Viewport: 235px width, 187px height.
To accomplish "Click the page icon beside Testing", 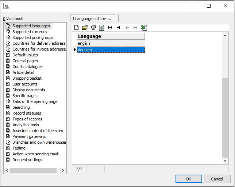I will click(x=8, y=148).
